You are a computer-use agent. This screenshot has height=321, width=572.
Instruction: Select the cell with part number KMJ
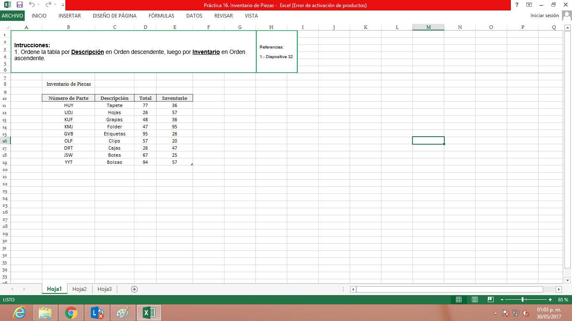(x=68, y=127)
